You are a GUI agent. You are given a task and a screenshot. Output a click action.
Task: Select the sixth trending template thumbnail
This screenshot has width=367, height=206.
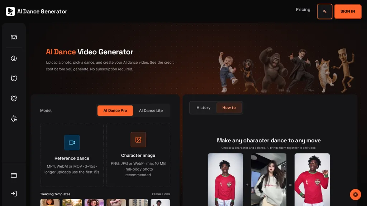tap(160, 202)
